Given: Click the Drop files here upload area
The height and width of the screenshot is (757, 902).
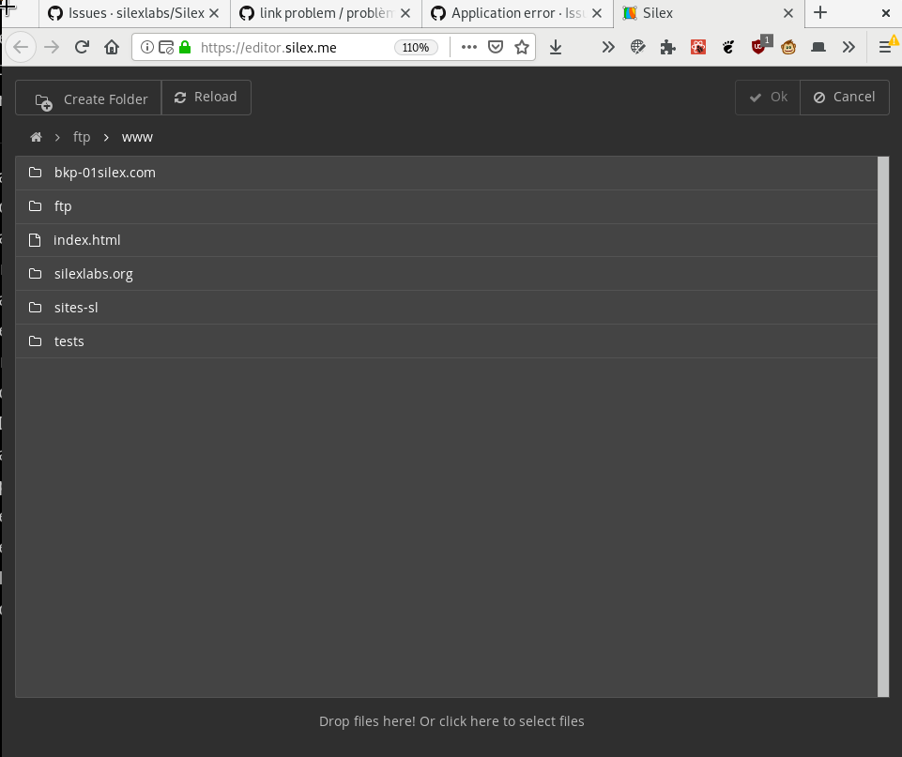Looking at the screenshot, I should [x=451, y=720].
